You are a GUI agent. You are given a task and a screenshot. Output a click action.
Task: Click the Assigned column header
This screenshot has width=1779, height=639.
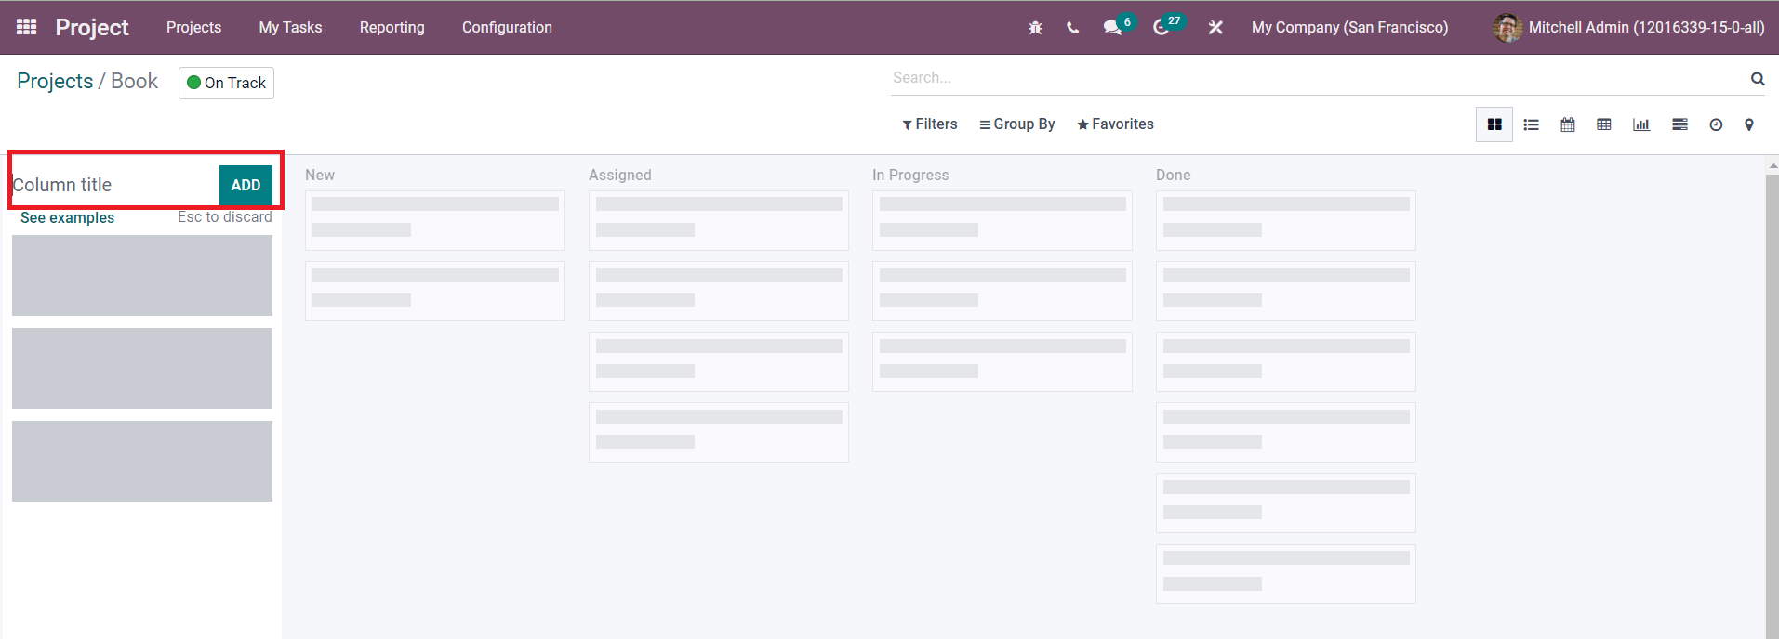click(x=620, y=175)
